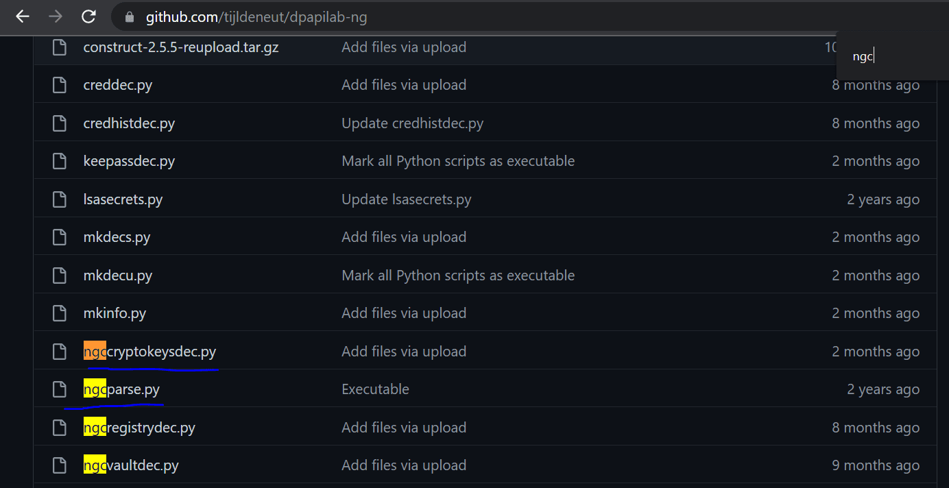Viewport: 949px width, 488px height.
Task: Click the file icon next to credhistdec.py
Action: click(x=59, y=123)
